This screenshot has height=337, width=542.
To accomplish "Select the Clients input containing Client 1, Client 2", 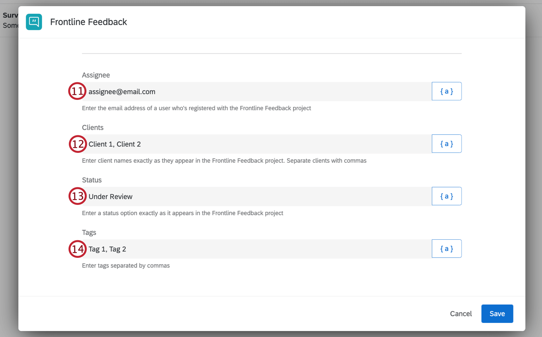I will click(223, 144).
